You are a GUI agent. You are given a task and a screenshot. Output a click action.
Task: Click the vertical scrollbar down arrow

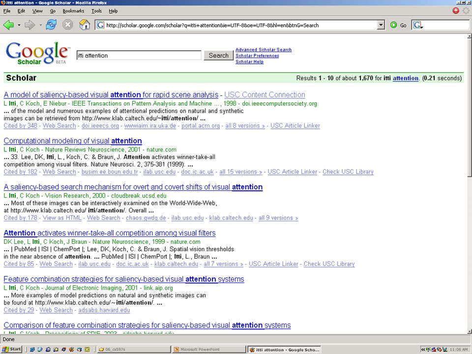[469, 331]
